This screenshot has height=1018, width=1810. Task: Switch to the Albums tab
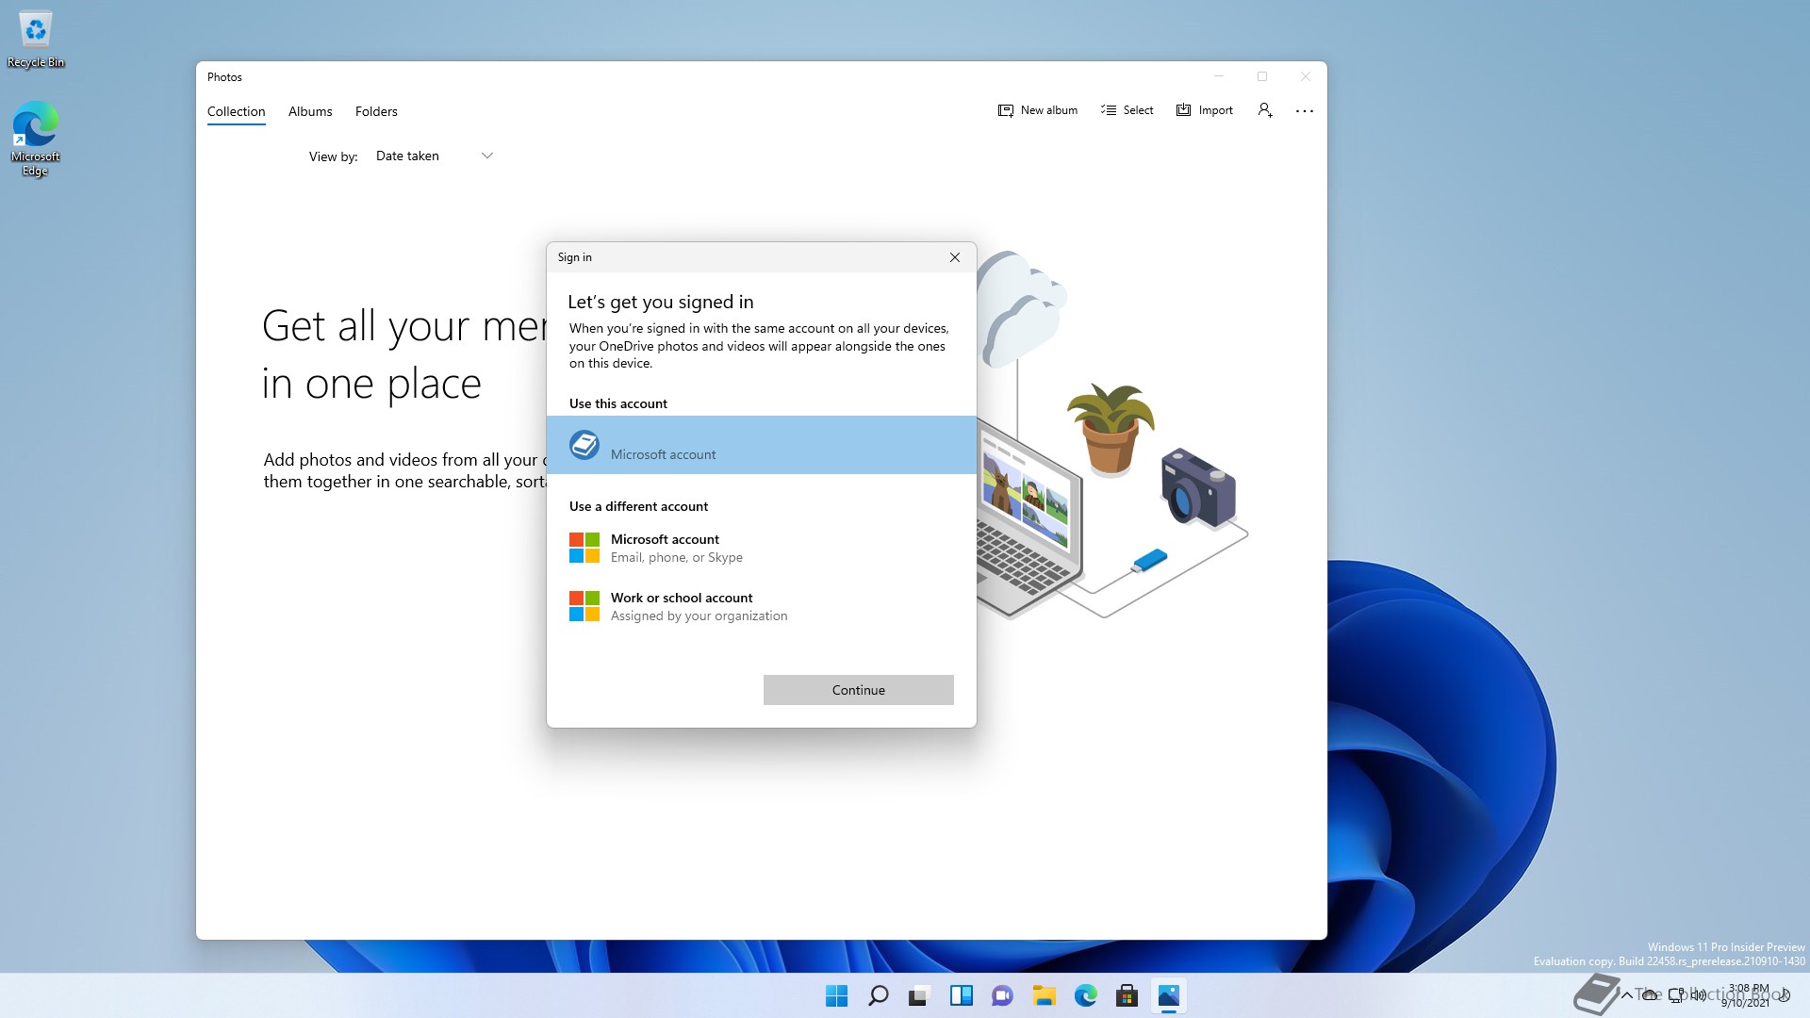pos(310,111)
